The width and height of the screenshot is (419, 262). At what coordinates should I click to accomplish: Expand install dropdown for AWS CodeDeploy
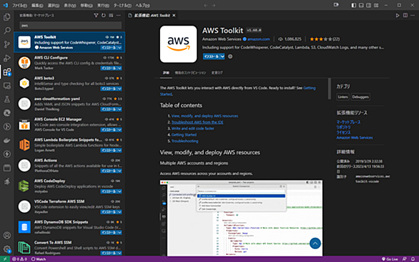(119, 191)
